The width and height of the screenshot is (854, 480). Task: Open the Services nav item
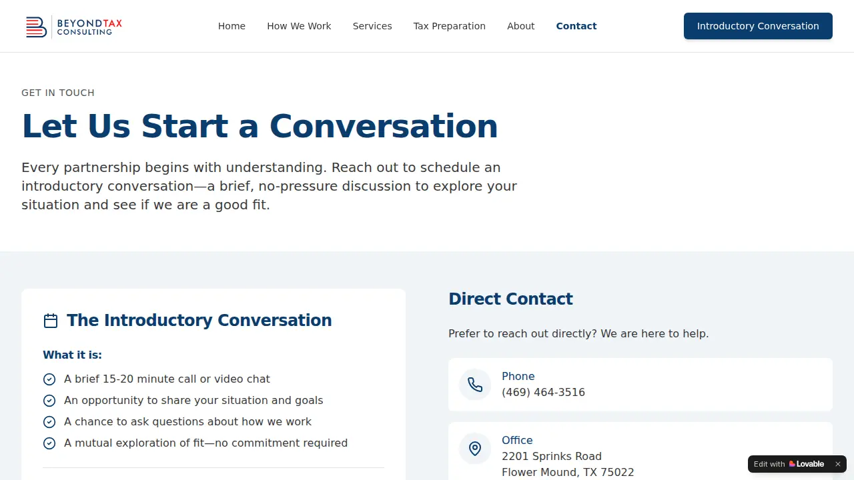pyautogui.click(x=372, y=26)
